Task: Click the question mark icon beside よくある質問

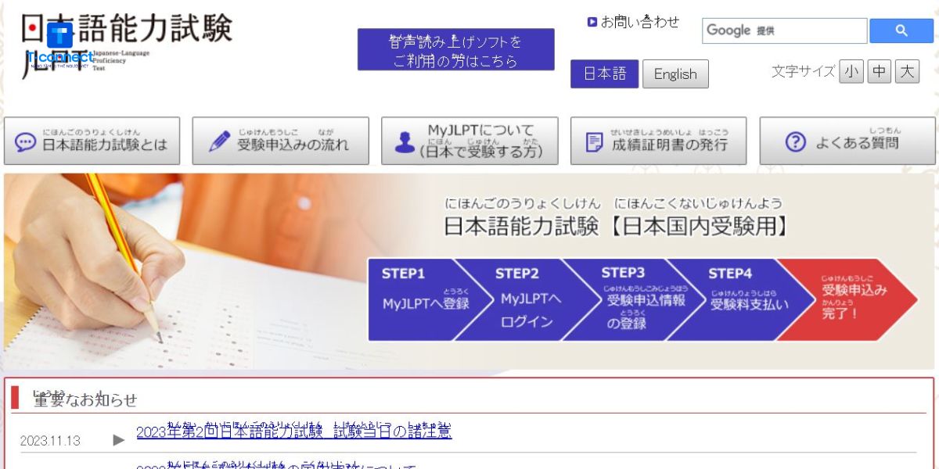Action: click(x=795, y=142)
